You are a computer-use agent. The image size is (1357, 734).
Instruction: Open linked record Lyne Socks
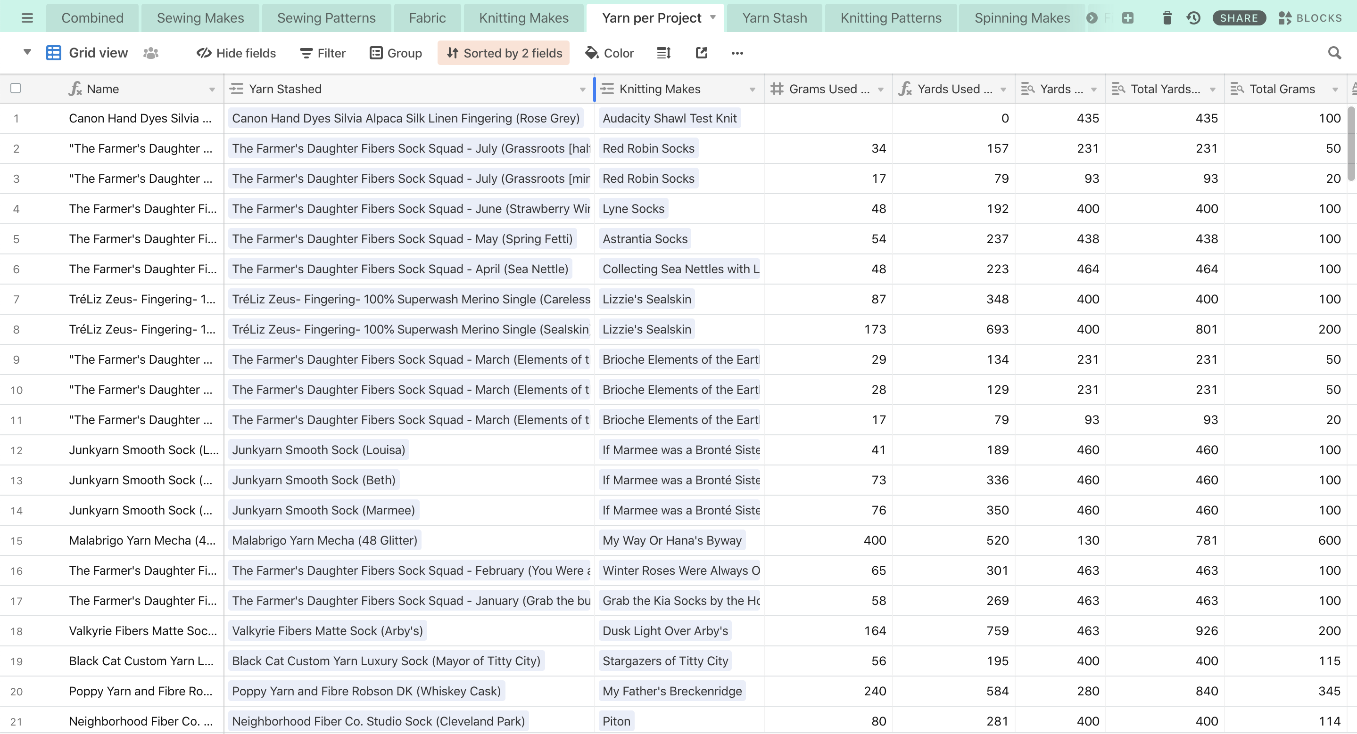(x=633, y=208)
